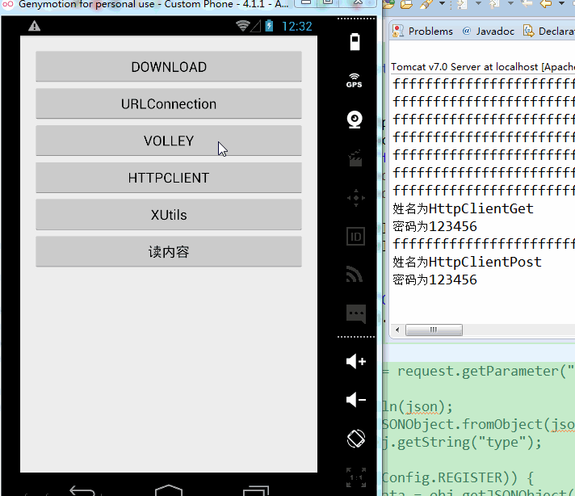Click the Tomcat v7.0 Server console title
Viewport: 575px width, 496px height.
[x=483, y=67]
